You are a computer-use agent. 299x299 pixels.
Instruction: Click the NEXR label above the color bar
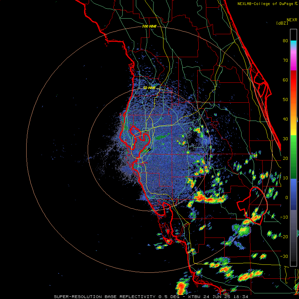coord(292,20)
